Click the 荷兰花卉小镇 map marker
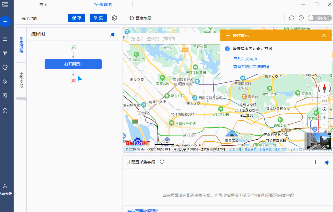 pos(172,123)
